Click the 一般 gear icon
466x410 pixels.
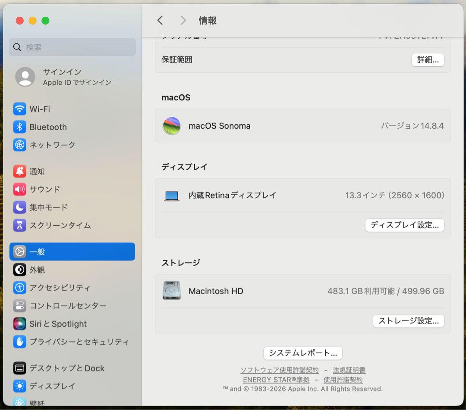pyautogui.click(x=19, y=252)
